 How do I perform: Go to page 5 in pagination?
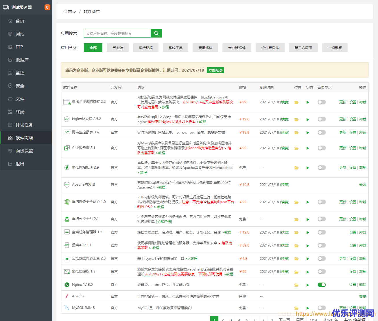coord(247,319)
